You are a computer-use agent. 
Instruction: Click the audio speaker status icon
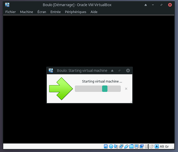116,146
